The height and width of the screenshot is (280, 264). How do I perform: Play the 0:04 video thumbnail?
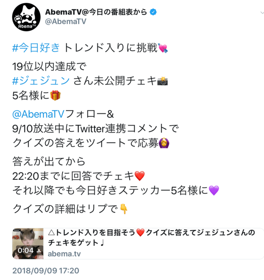(28, 244)
